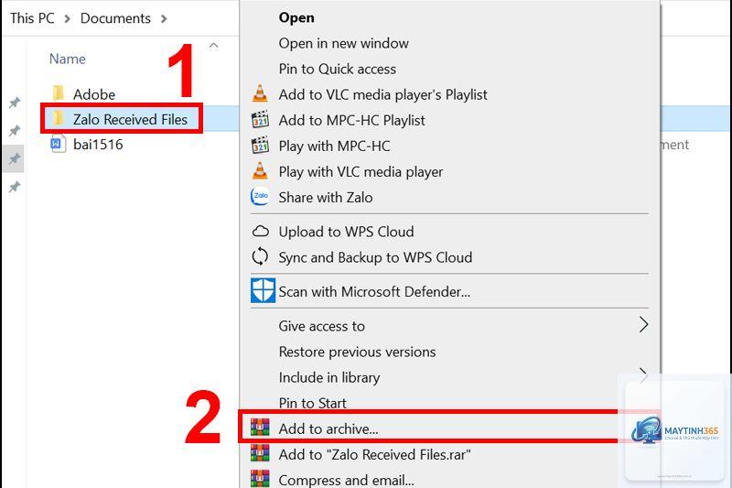Viewport: 732px width, 488px height.
Task: Select Share with Zalo
Action: click(x=326, y=198)
